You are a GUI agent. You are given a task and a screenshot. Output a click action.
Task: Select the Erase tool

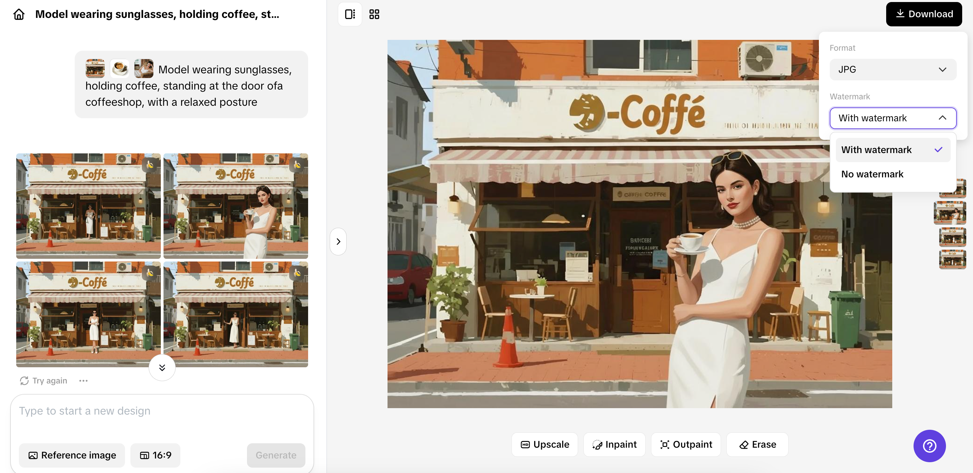tap(756, 444)
